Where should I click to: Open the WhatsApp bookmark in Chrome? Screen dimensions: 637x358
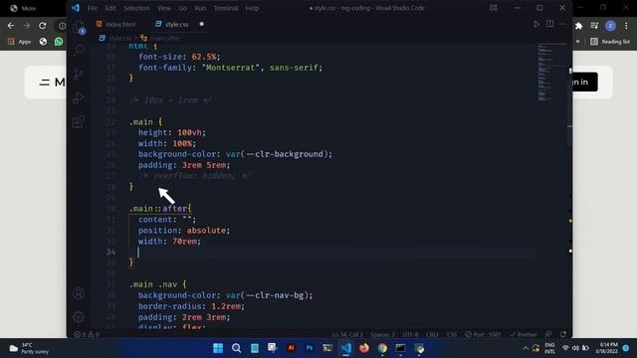pos(59,42)
